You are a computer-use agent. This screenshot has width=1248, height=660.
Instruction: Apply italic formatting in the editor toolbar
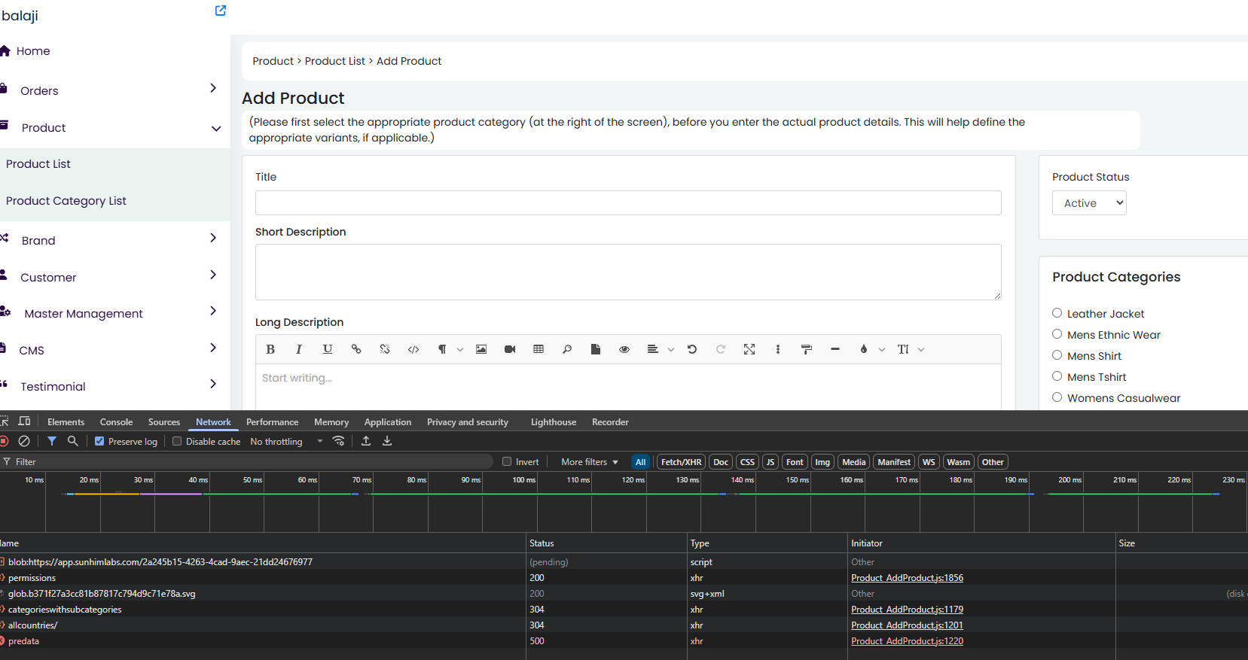pyautogui.click(x=299, y=349)
